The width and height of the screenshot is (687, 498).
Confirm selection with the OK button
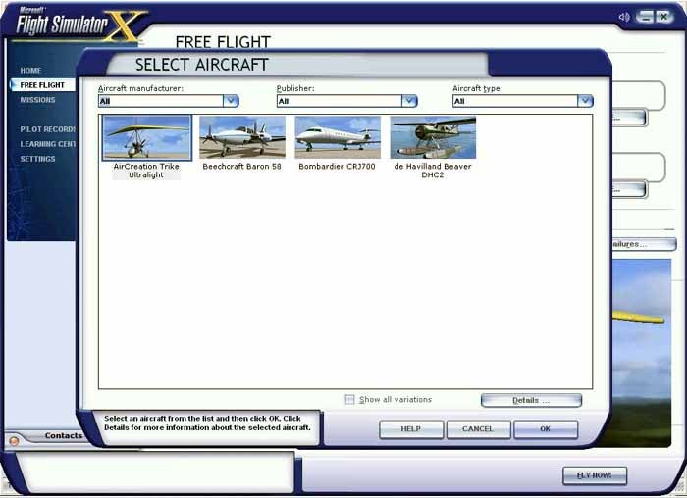tap(546, 428)
